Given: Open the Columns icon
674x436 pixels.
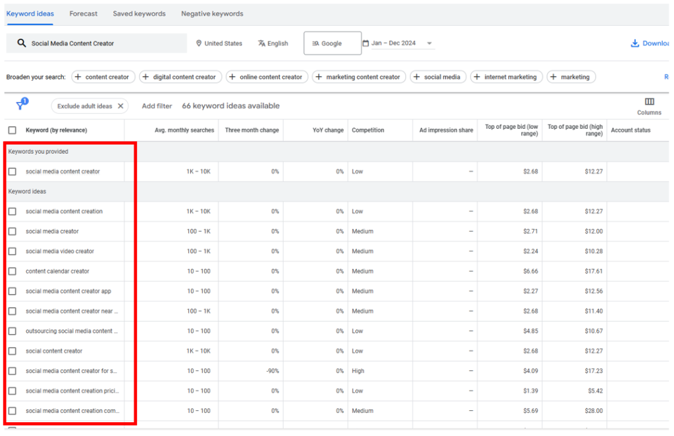Looking at the screenshot, I should 649,102.
